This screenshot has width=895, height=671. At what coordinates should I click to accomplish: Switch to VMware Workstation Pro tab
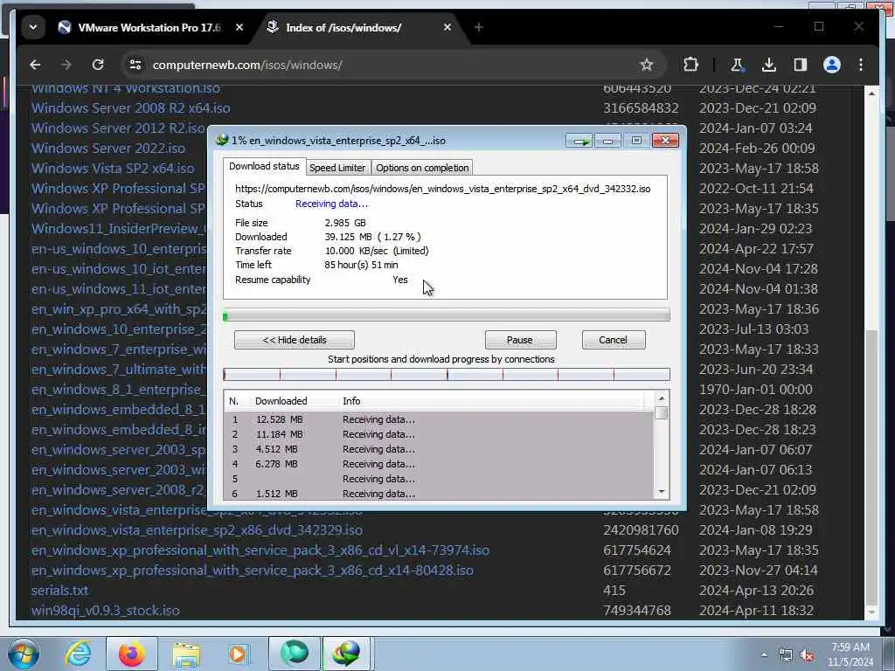[x=149, y=27]
